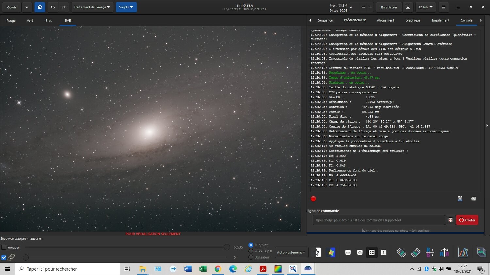The height and width of the screenshot is (275, 490).
Task: Toggle the chain link for channels
Action: (x=11, y=257)
